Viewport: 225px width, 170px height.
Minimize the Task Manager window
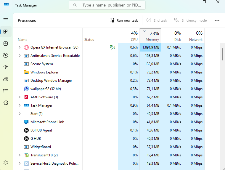[x=191, y=2]
